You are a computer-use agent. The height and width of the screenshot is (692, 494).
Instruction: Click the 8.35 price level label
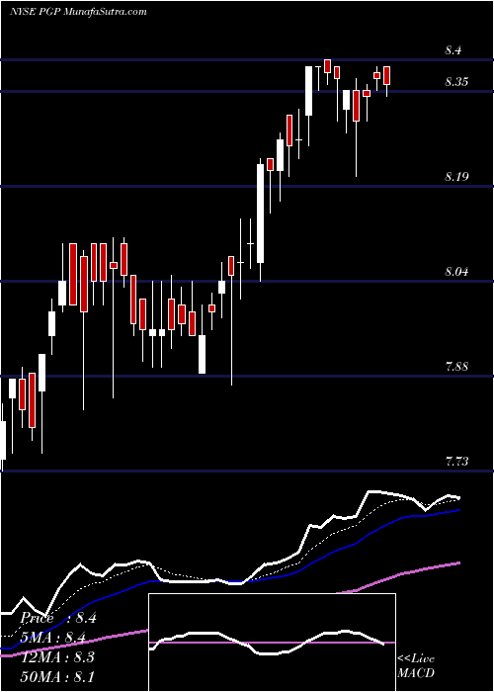[x=456, y=82]
